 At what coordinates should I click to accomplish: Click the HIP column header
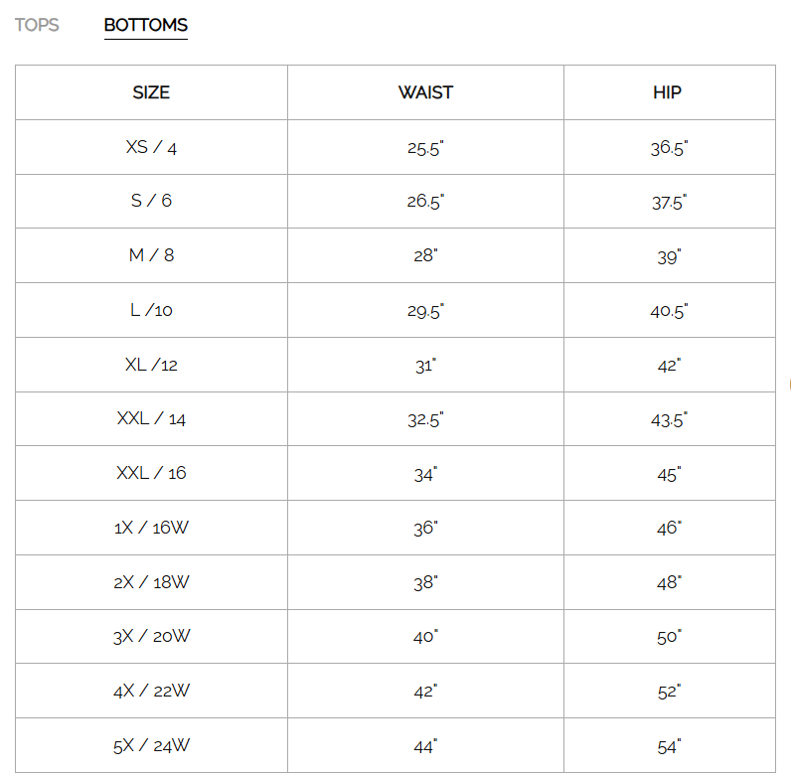click(x=668, y=92)
